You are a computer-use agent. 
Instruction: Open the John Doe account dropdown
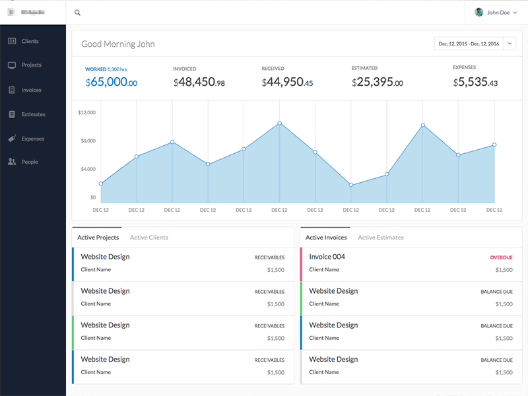pos(495,12)
